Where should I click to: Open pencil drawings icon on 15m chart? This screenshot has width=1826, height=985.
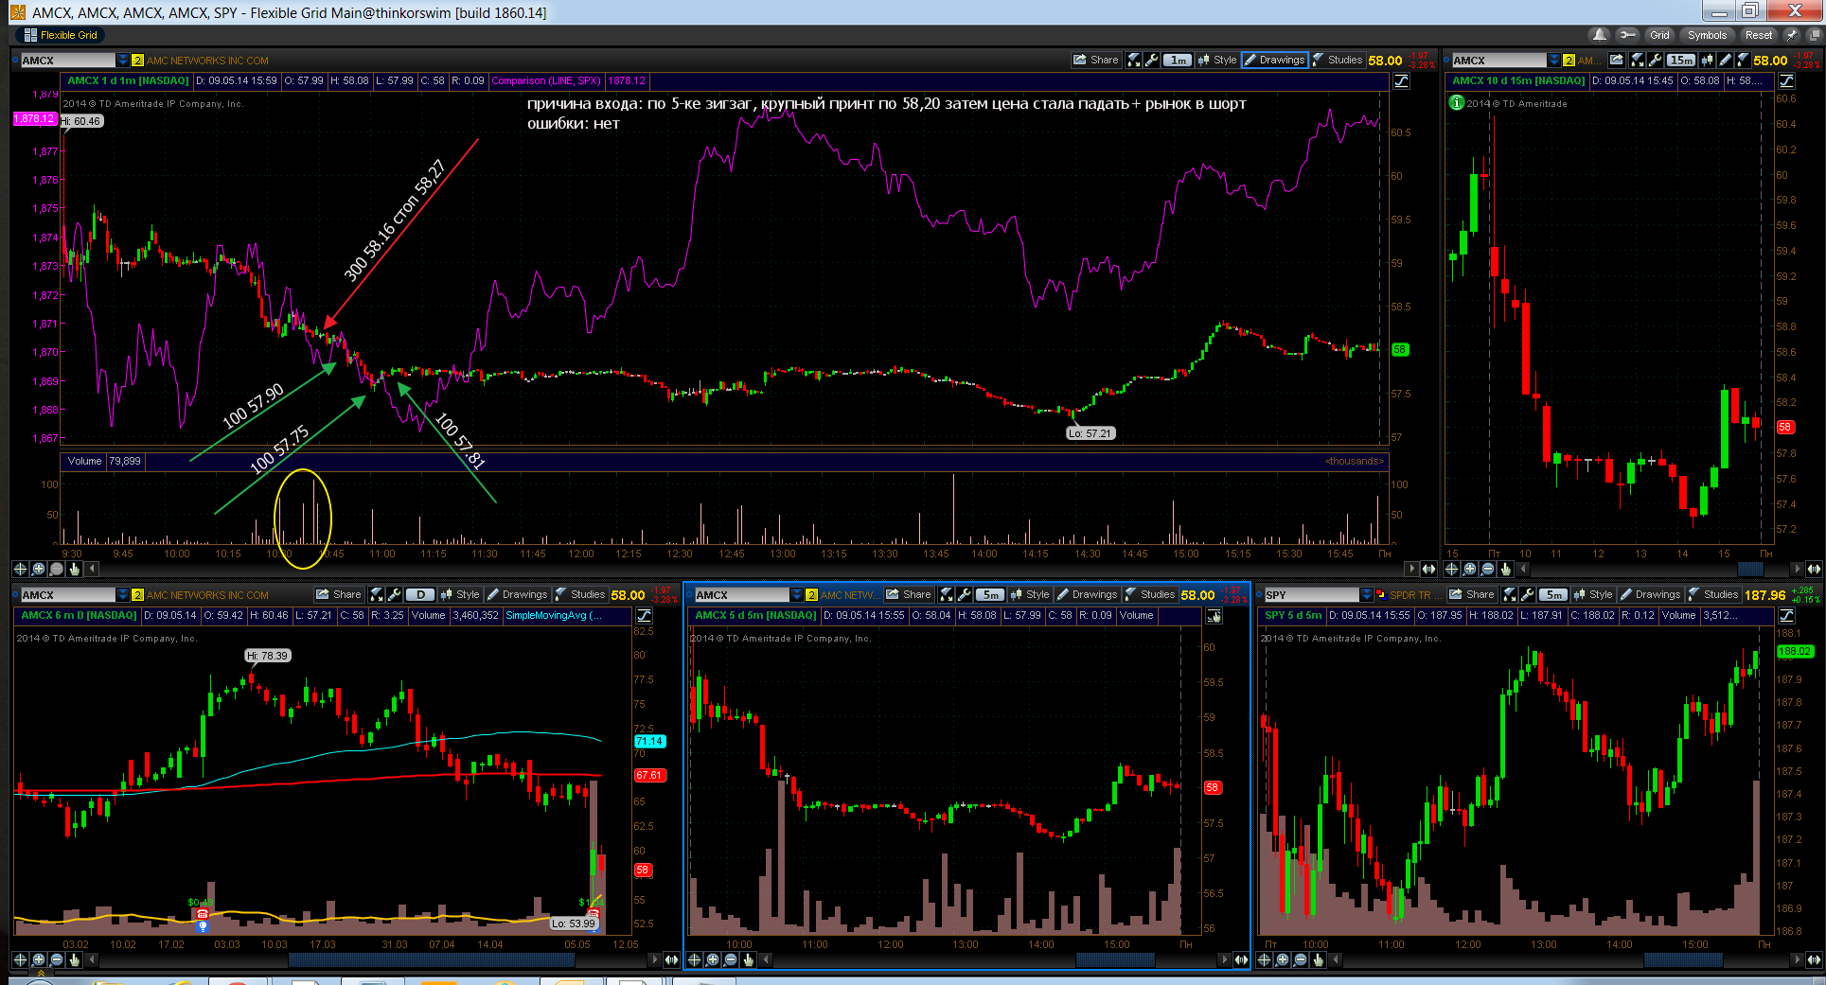1726,60
